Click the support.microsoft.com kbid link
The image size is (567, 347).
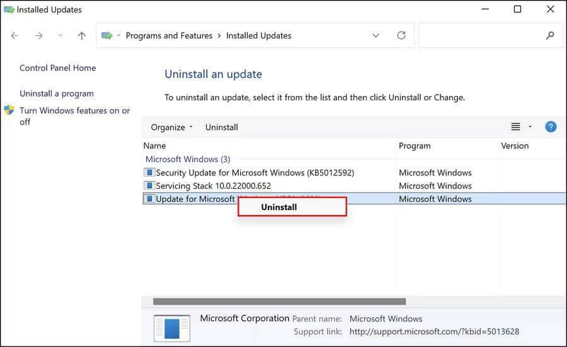coord(434,331)
